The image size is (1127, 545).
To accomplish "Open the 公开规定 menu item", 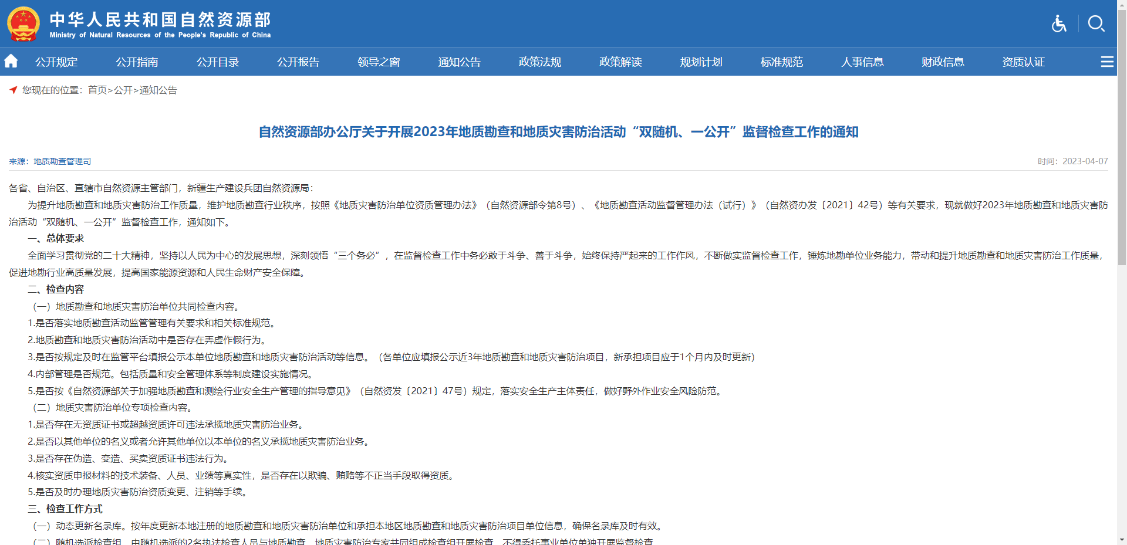I will 56,62.
